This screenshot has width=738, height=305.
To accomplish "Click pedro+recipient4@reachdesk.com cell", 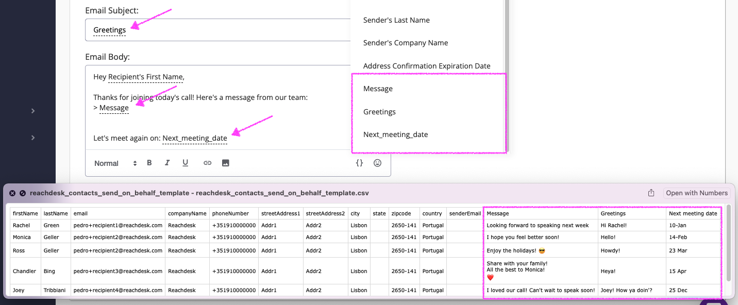I will coord(118,290).
